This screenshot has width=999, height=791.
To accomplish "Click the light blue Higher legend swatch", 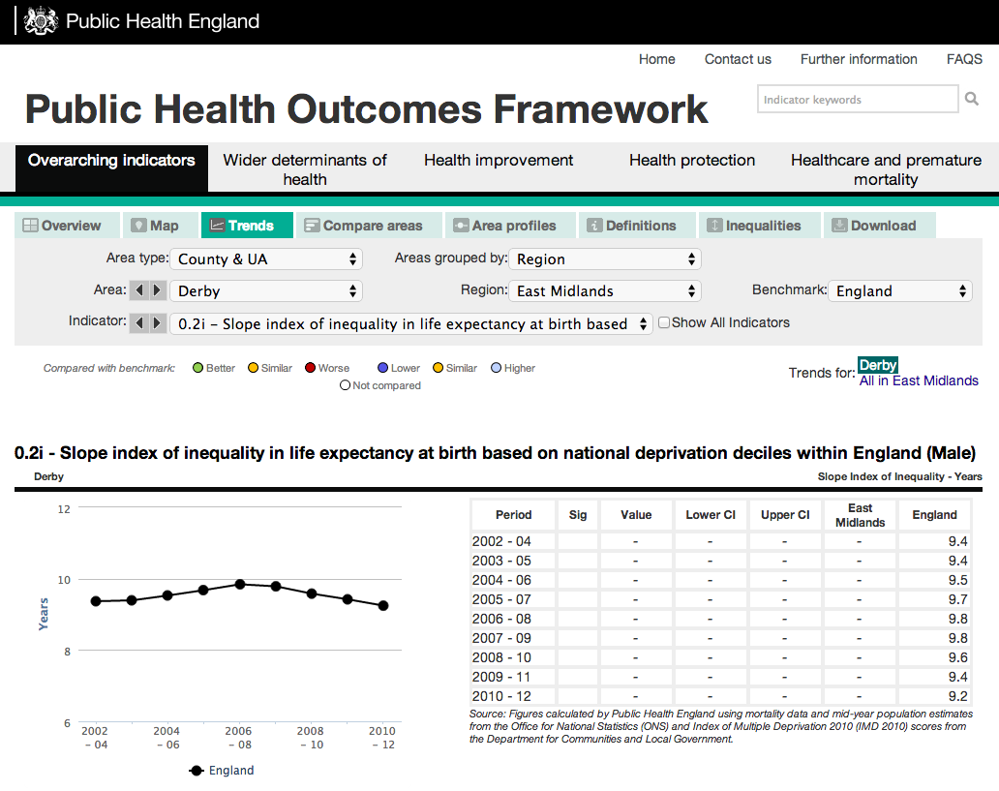I will pyautogui.click(x=497, y=368).
